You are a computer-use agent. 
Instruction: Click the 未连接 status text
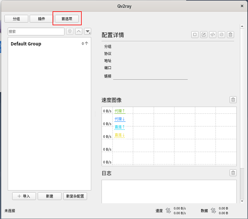(10, 211)
